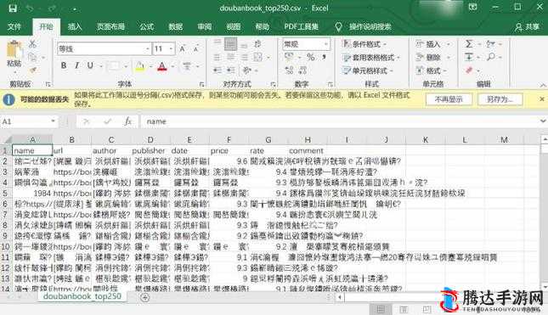Toggle align text left
The width and height of the screenshot is (548, 315).
click(217, 57)
